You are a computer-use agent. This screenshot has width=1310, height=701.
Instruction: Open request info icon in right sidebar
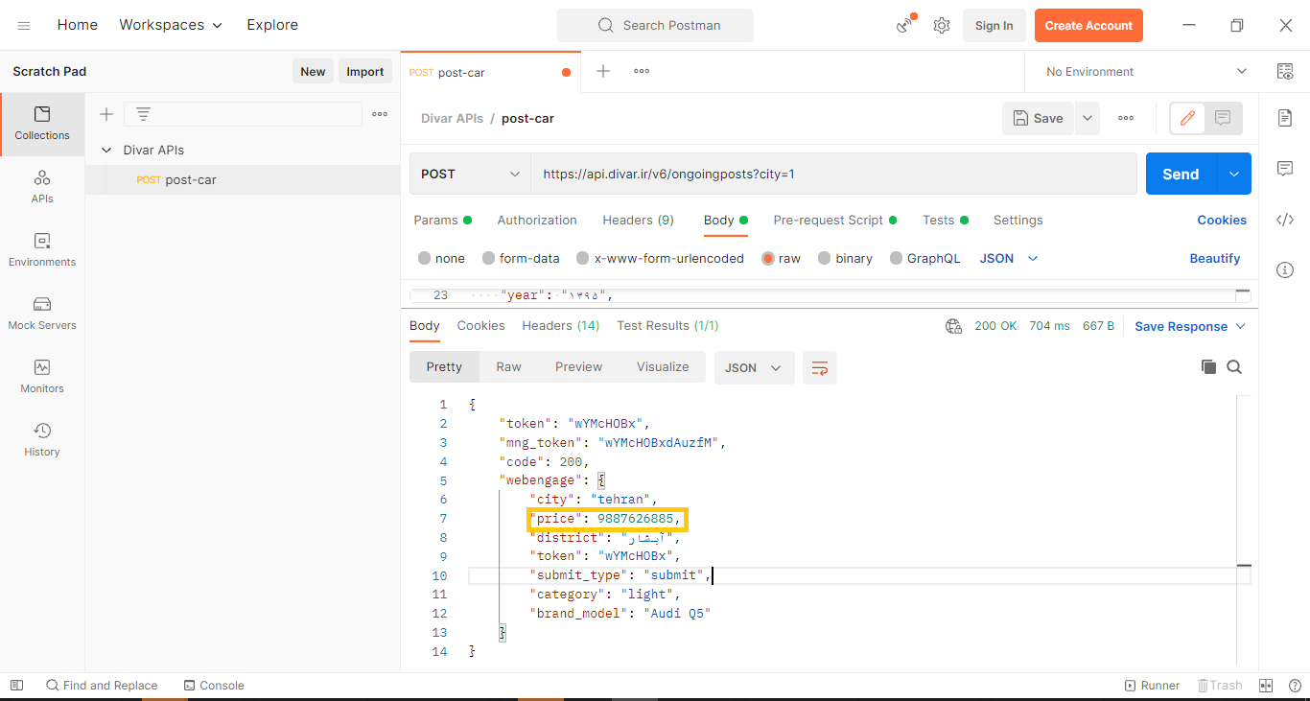pos(1285,270)
